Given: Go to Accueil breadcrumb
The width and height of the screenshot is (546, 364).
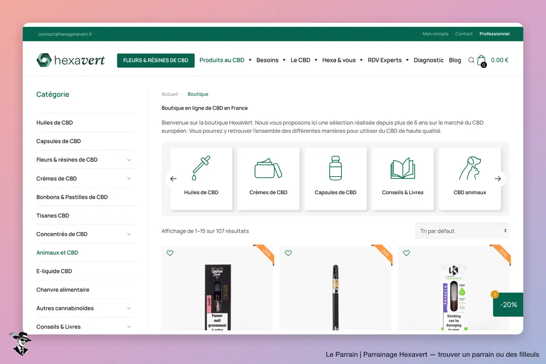Looking at the screenshot, I should coord(170,94).
